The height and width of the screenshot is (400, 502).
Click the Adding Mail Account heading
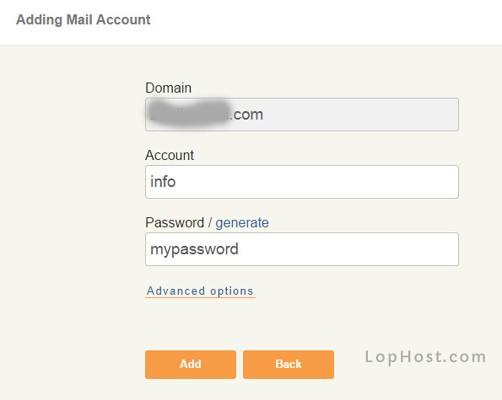click(84, 20)
